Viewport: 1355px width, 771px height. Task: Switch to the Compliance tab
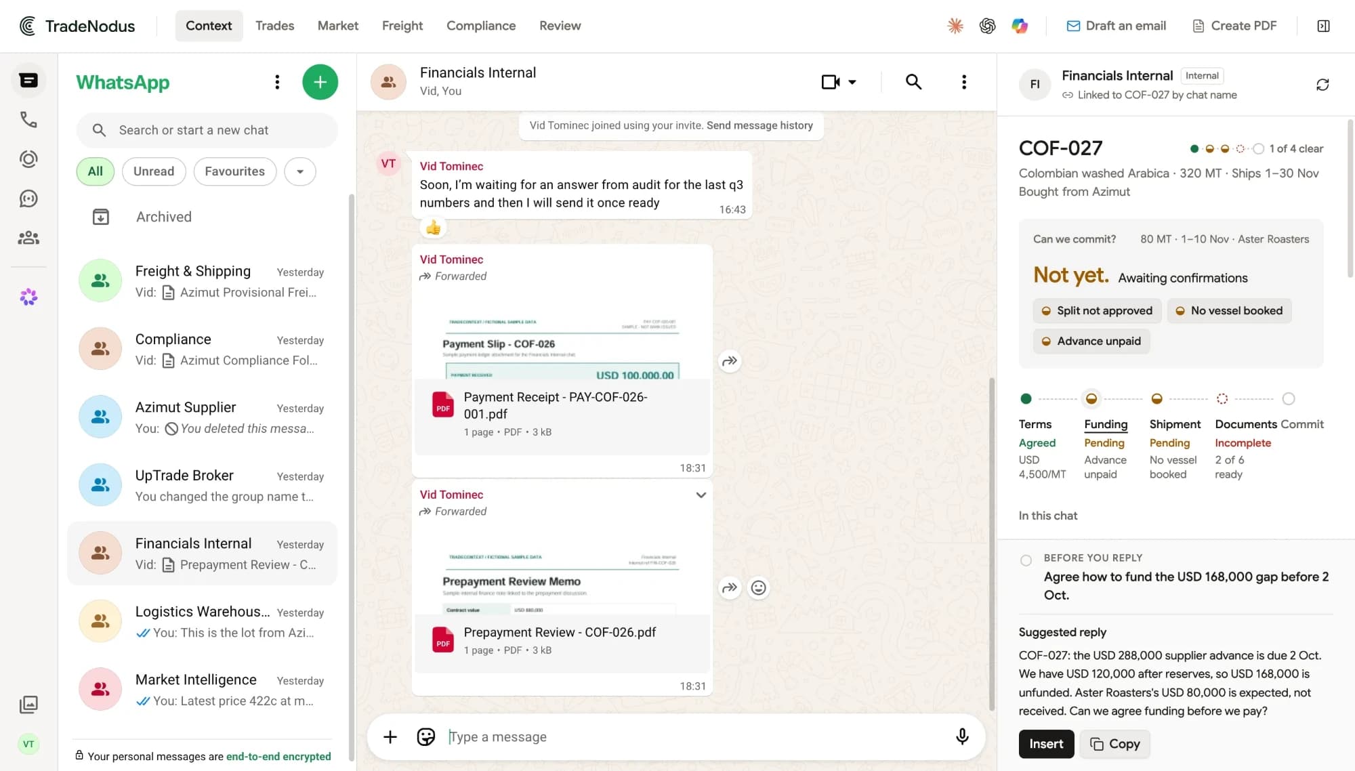tap(481, 26)
